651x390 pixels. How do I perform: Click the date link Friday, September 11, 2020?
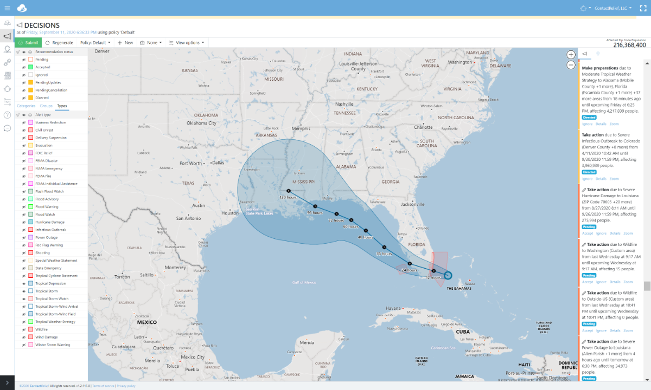tap(61, 32)
